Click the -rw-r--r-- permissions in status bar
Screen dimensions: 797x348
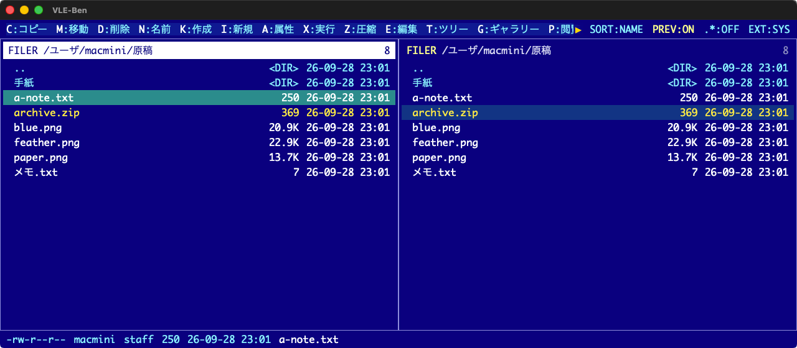tap(35, 339)
